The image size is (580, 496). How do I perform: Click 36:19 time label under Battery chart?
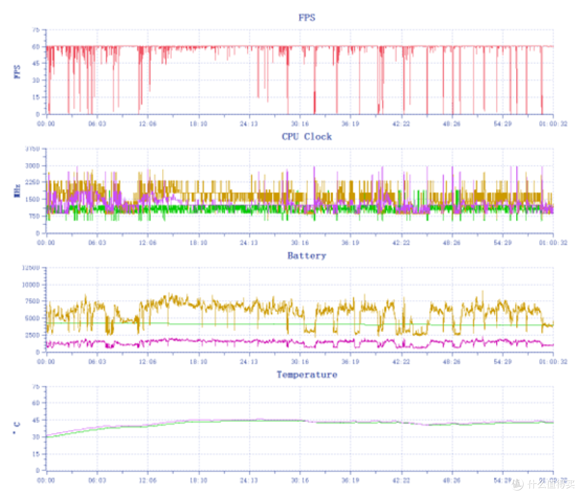pos(350,361)
